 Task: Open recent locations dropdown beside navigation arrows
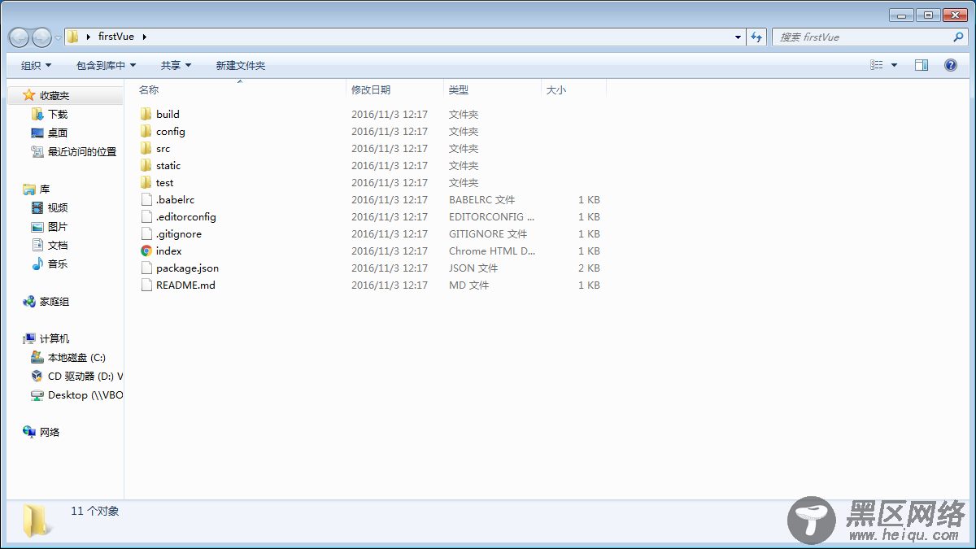(59, 38)
